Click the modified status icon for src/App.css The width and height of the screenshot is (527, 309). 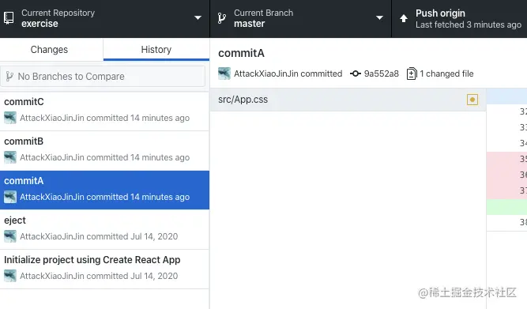(472, 100)
